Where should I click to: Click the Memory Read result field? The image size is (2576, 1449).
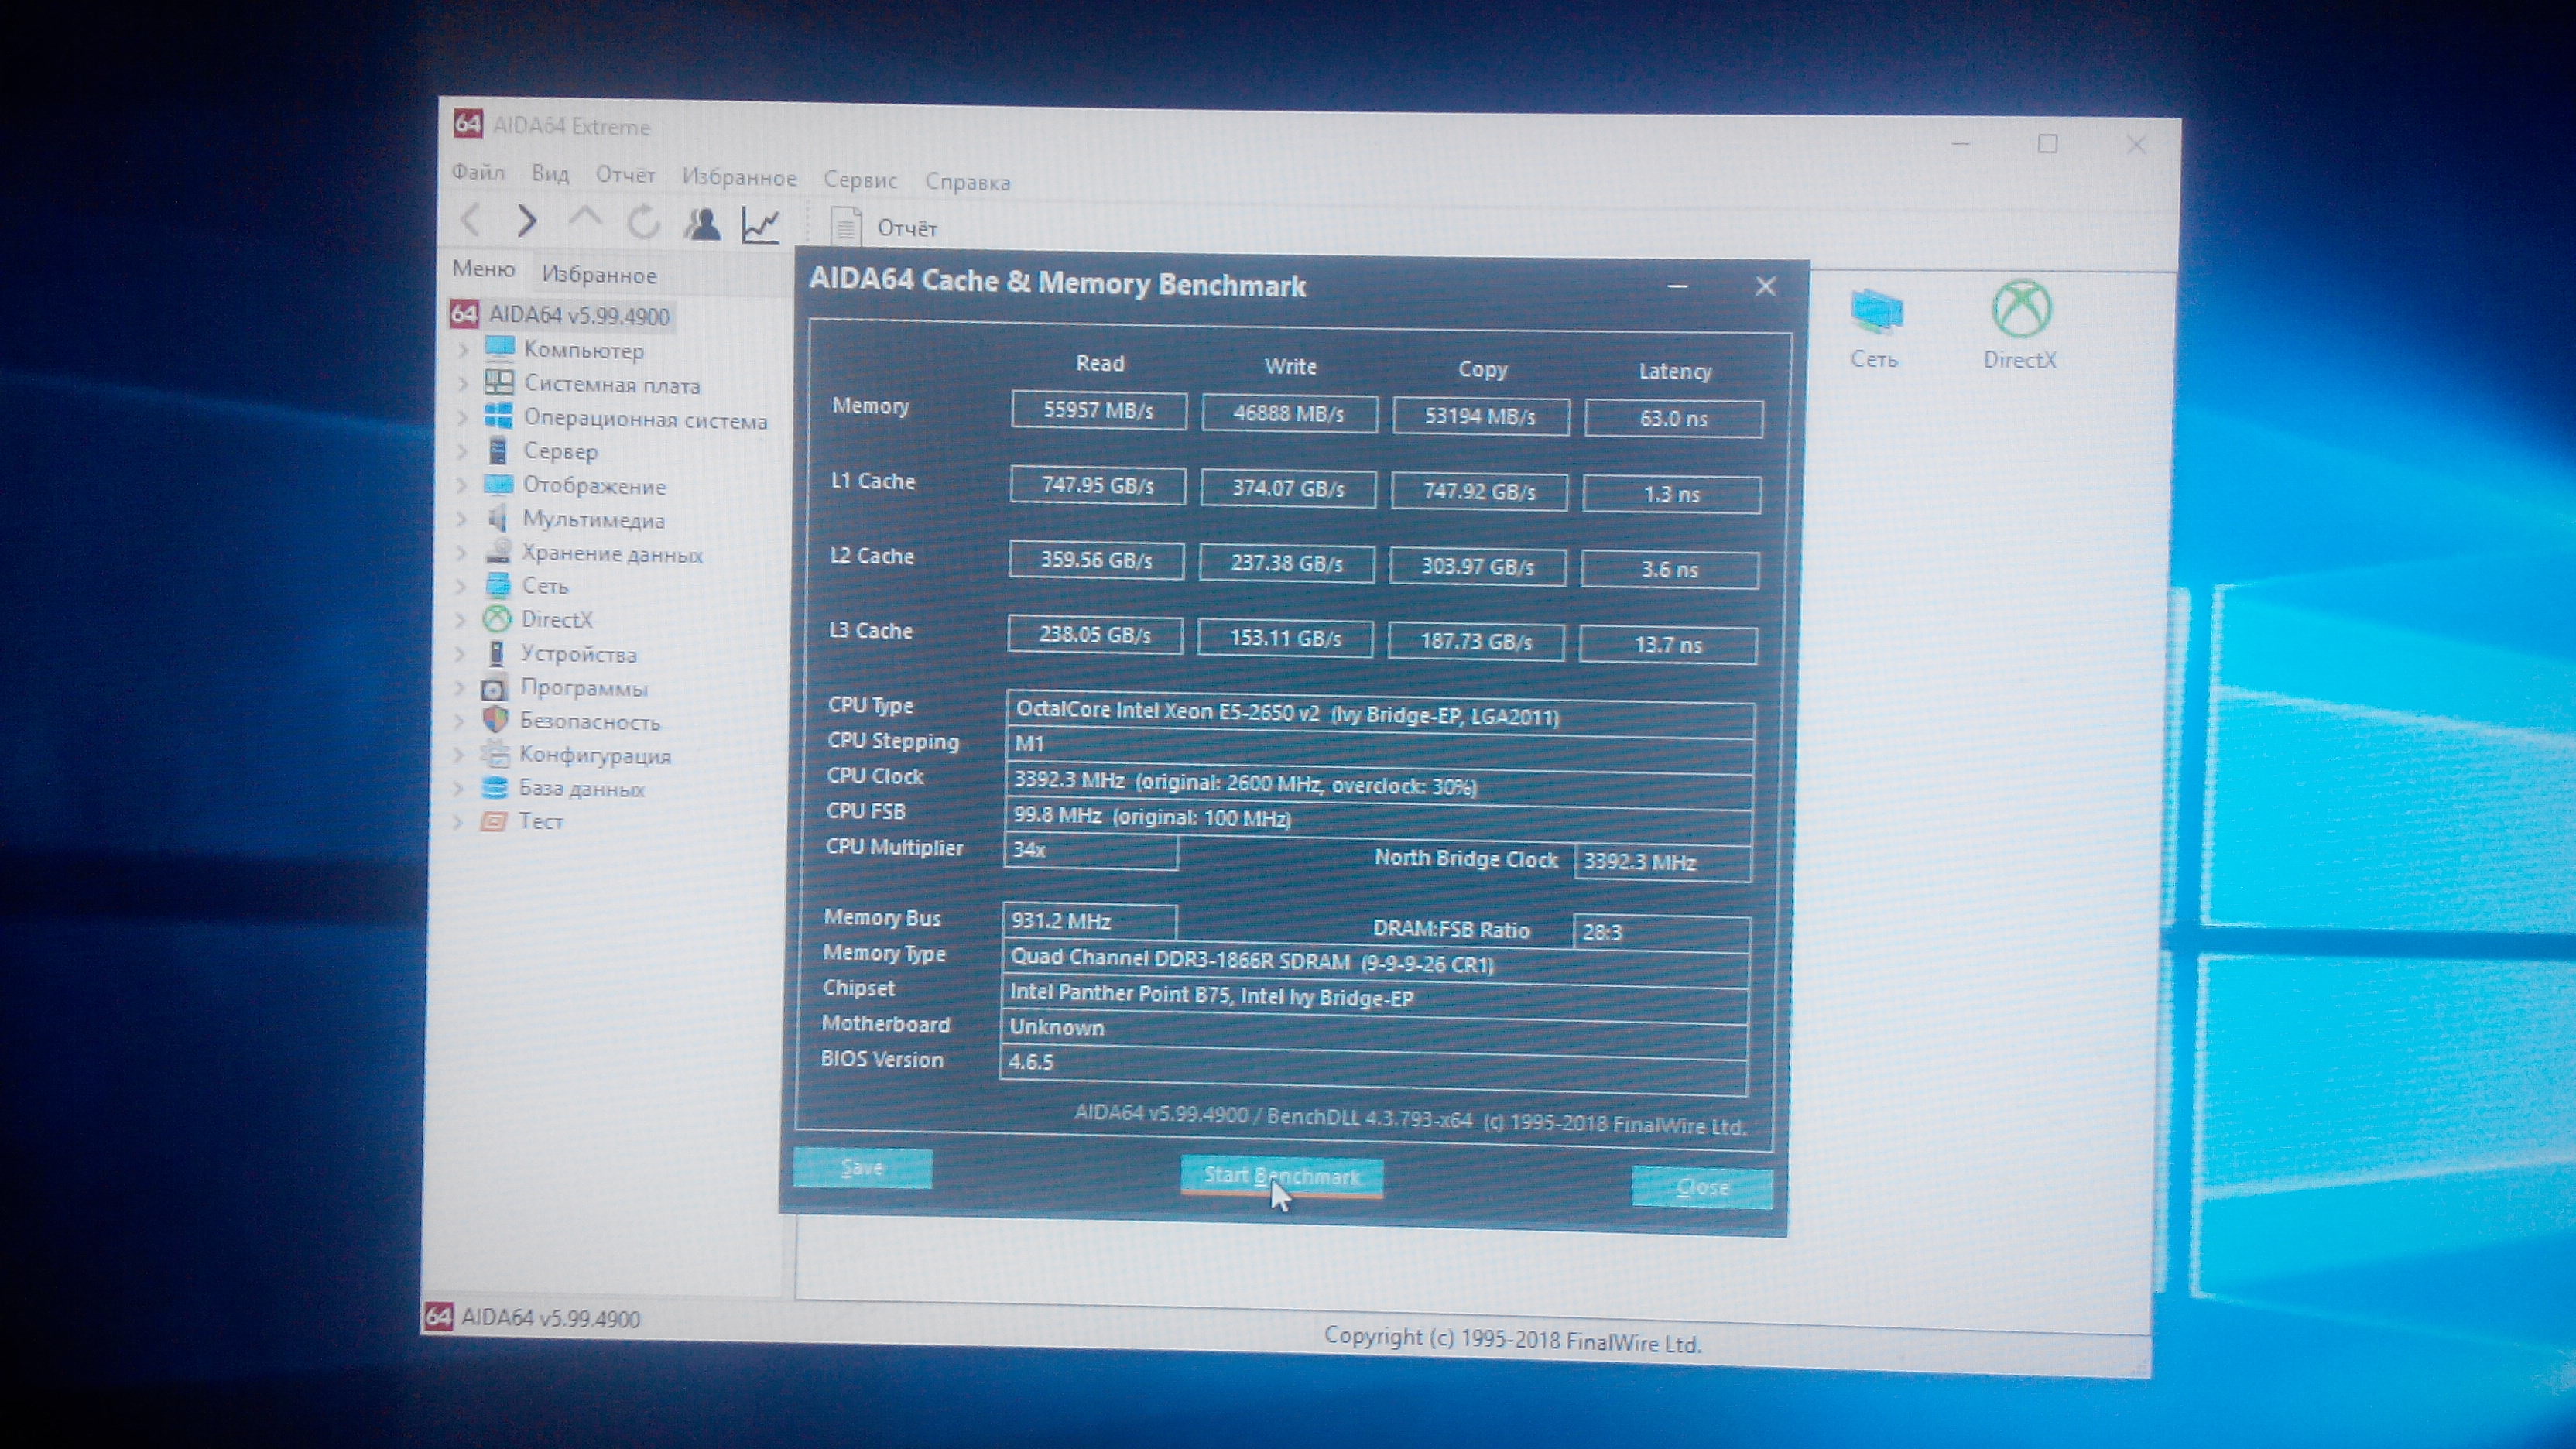[1098, 410]
